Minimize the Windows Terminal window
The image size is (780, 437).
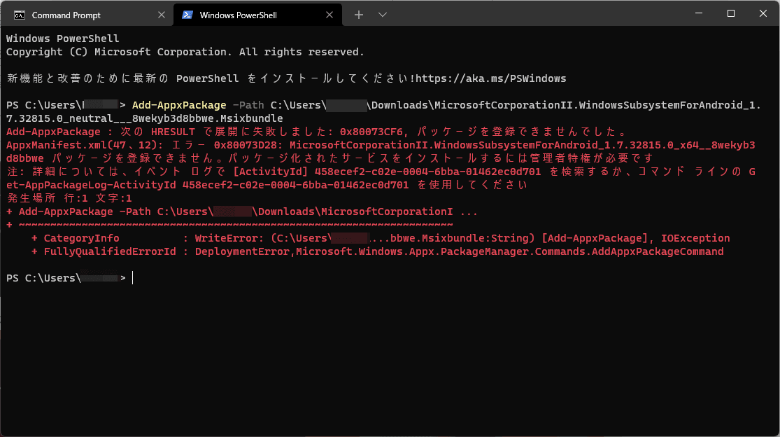[698, 14]
